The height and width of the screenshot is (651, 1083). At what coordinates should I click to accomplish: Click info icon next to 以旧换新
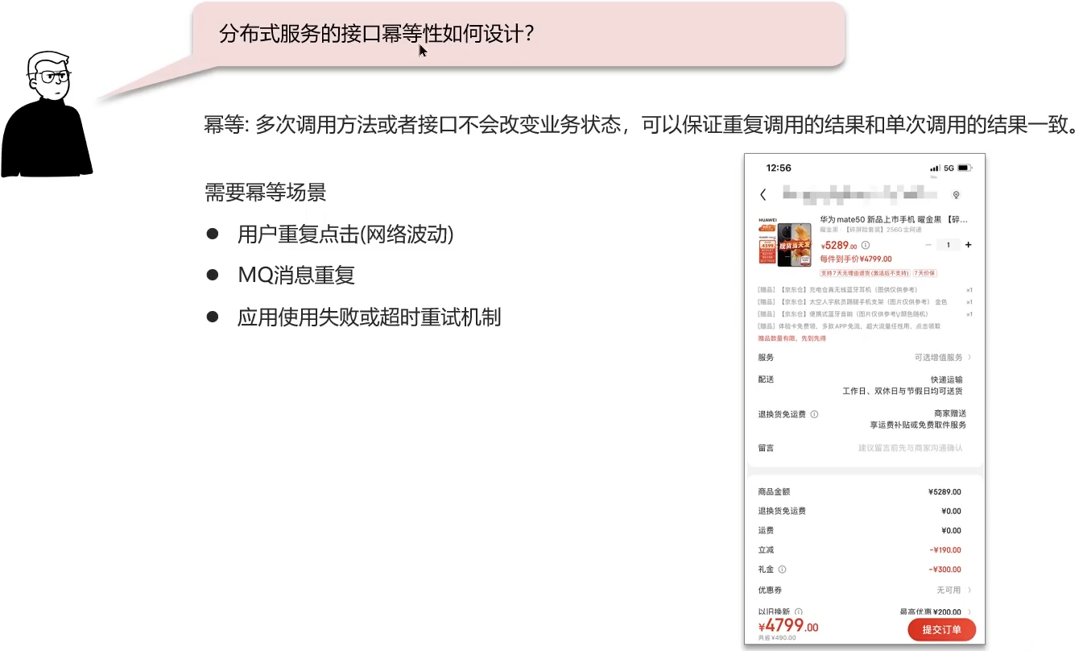tap(799, 612)
